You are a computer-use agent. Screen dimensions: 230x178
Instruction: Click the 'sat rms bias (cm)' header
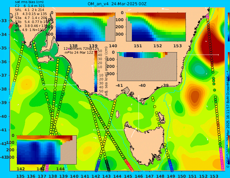pos(29,2)
